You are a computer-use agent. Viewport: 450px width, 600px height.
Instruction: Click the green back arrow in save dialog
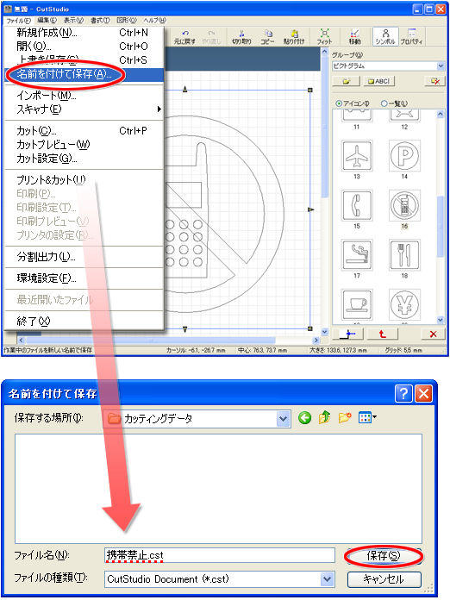(x=305, y=417)
